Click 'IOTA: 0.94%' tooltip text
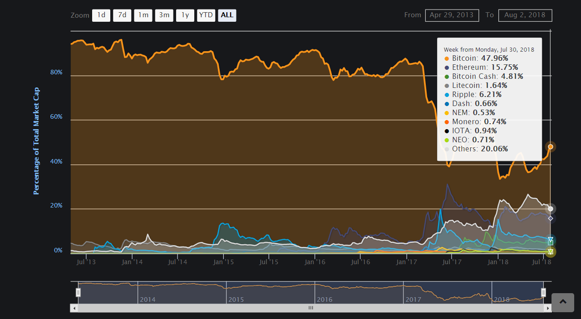Screen dimensions: 581x319 click(x=474, y=131)
